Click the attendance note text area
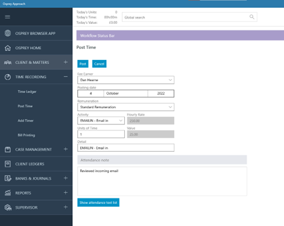Viewport: 284px width, 226px height. click(162, 181)
